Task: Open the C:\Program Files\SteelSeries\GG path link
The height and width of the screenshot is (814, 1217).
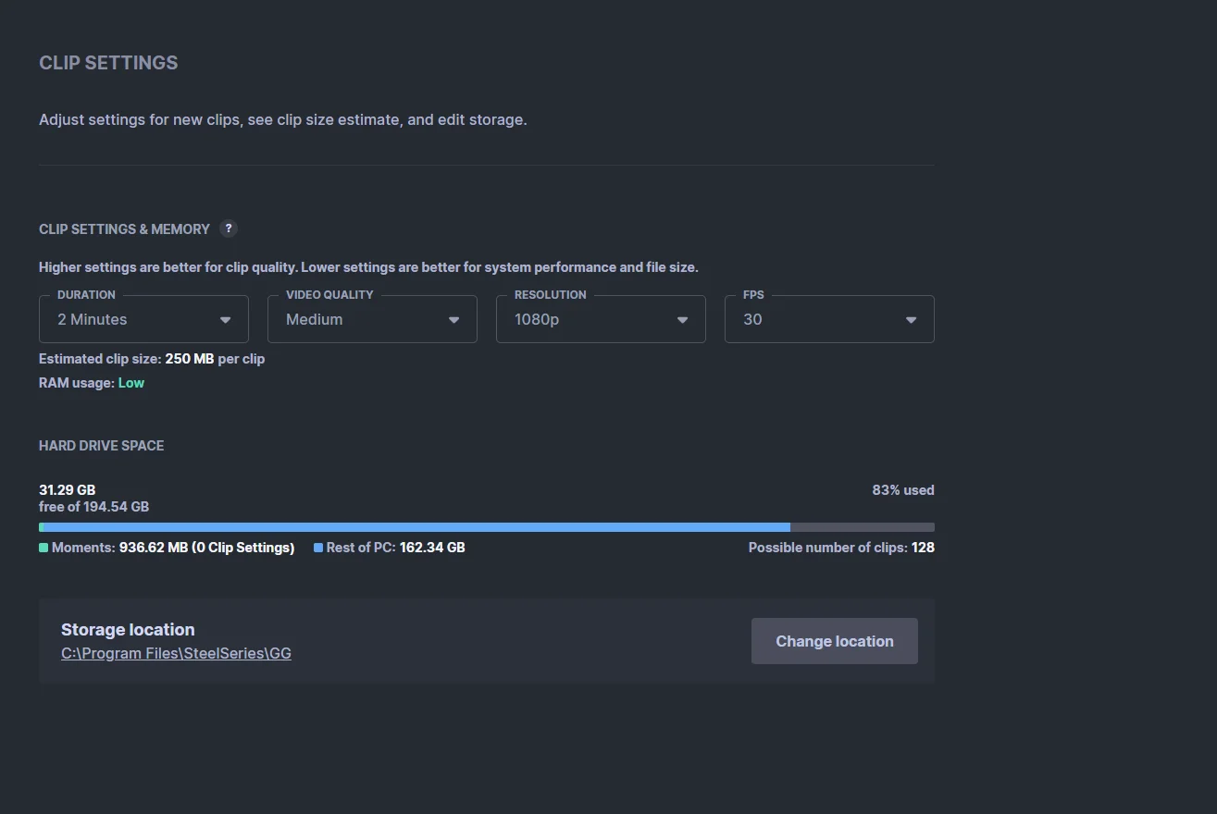Action: point(176,653)
